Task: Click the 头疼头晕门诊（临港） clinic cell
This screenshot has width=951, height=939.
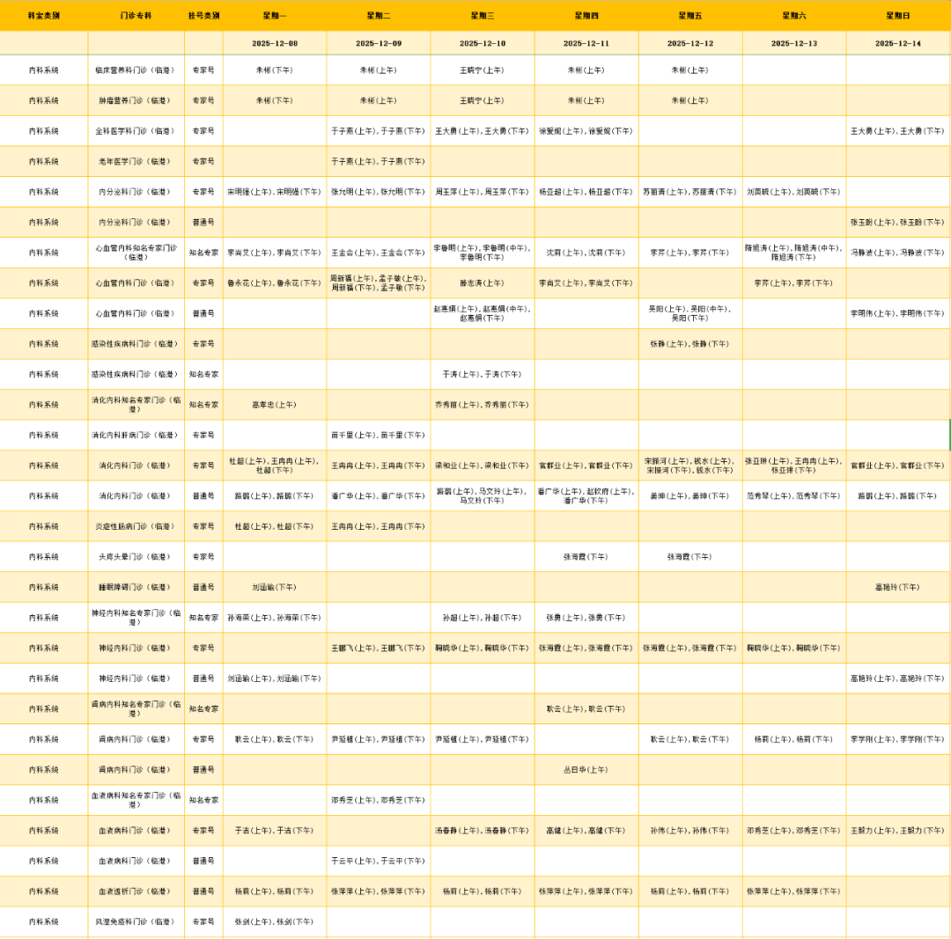Action: click(136, 556)
